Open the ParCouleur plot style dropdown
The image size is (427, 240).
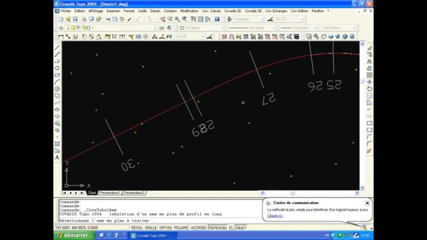354,28
